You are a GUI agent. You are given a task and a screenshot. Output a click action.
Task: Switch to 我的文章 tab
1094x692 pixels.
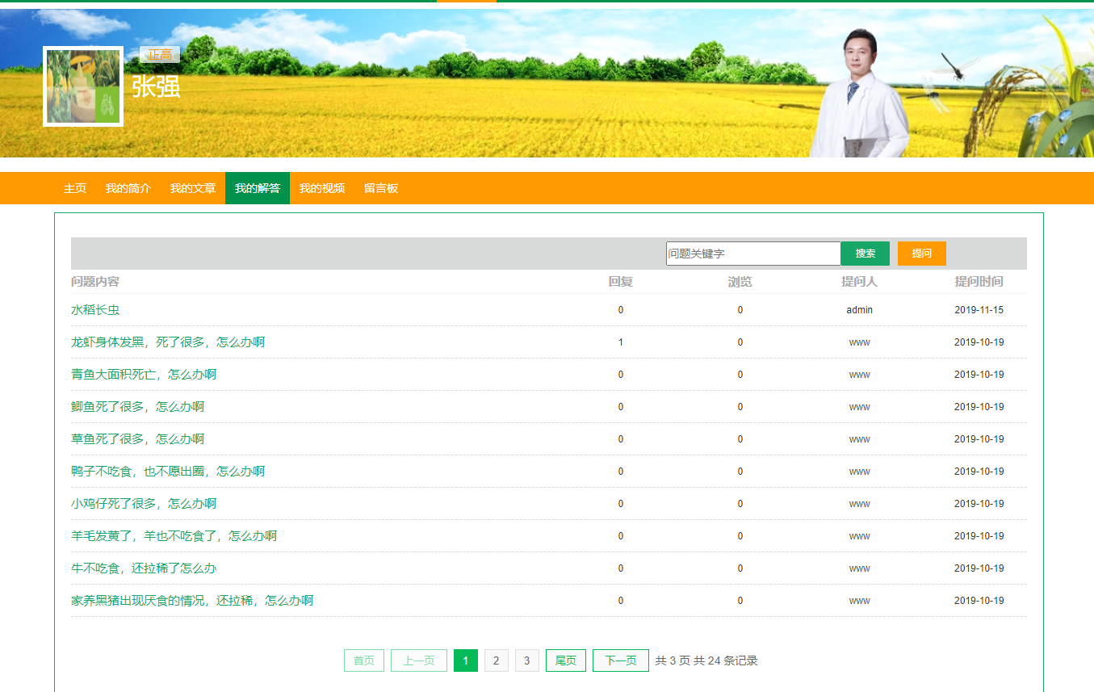coord(192,188)
